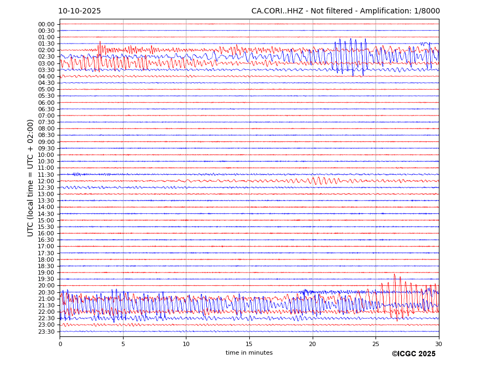Viewport: 498px width, 374px height.
Task: Select the 5 minute tick label
Action: pos(123,344)
